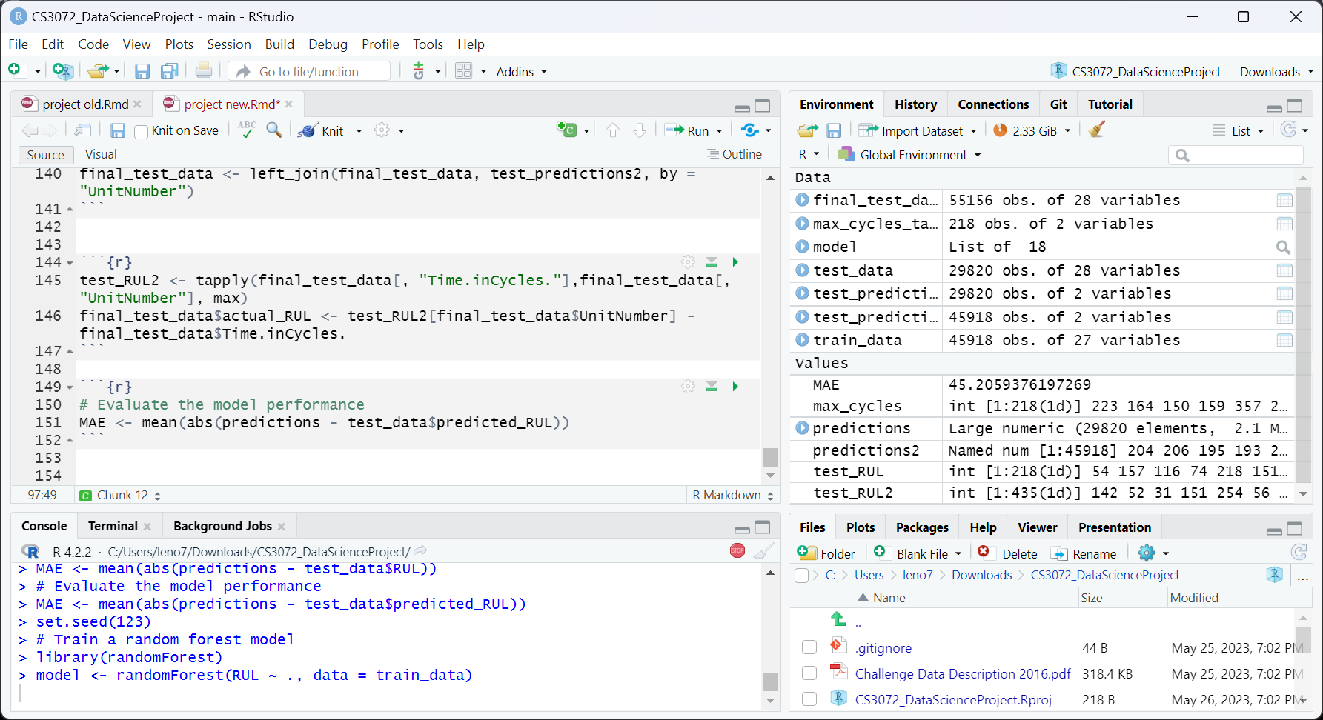Click the editor vertical scrollbar thumb

tap(770, 457)
